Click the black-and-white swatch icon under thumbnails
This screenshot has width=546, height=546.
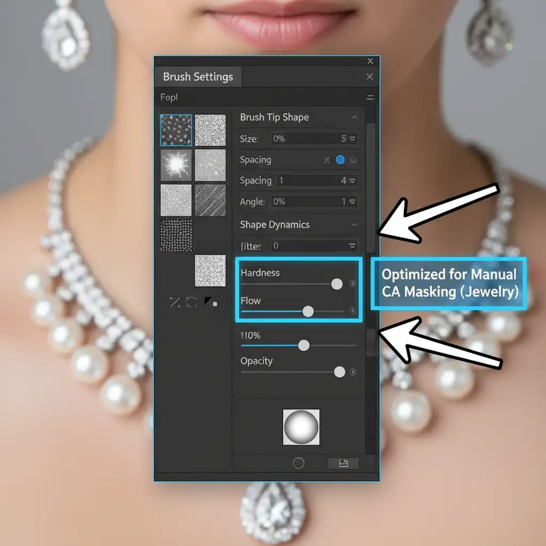(211, 302)
